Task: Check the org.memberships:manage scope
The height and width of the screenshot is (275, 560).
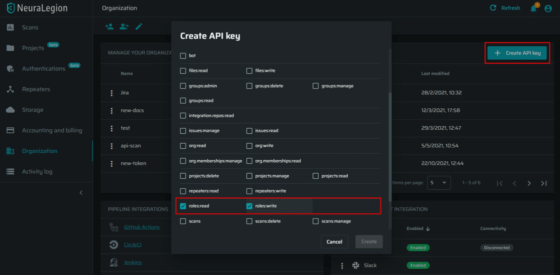Action: [x=183, y=161]
